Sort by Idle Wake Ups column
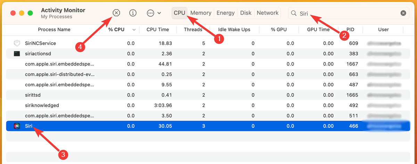Viewport: 417px width, 164px height. [x=234, y=30]
